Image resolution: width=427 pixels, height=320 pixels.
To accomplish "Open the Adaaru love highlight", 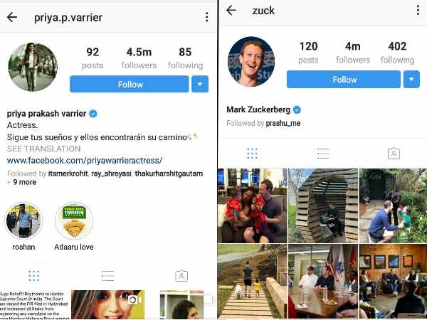I will click(74, 220).
